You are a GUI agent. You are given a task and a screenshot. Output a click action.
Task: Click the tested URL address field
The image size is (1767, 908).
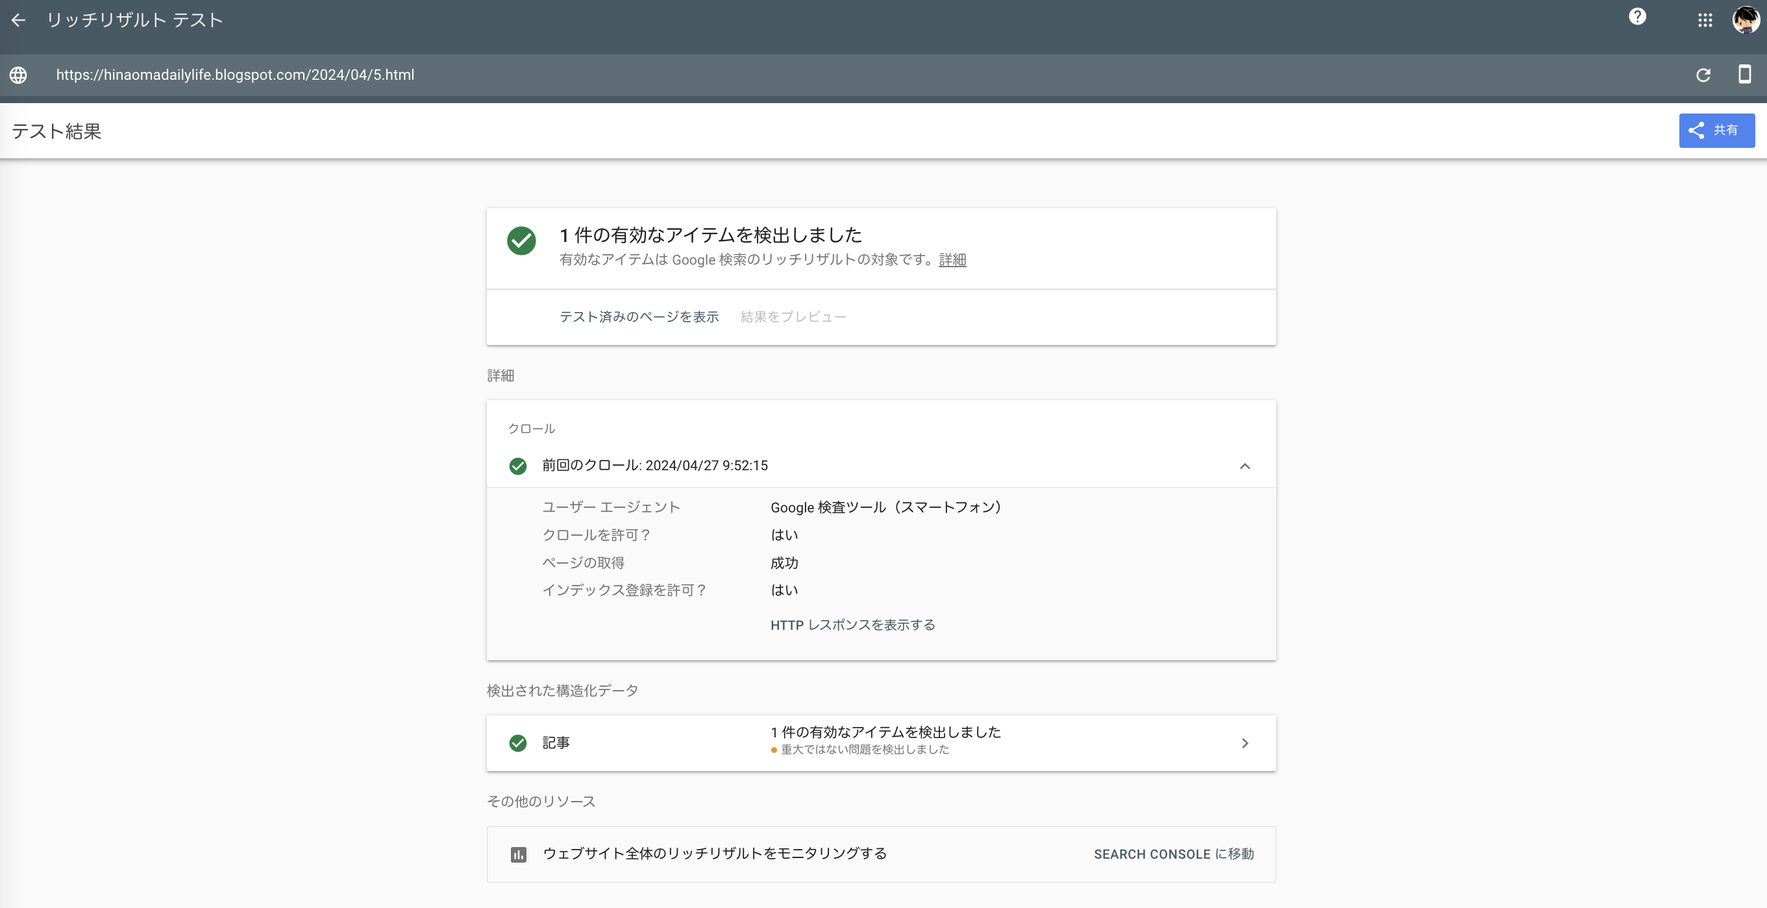click(x=234, y=74)
